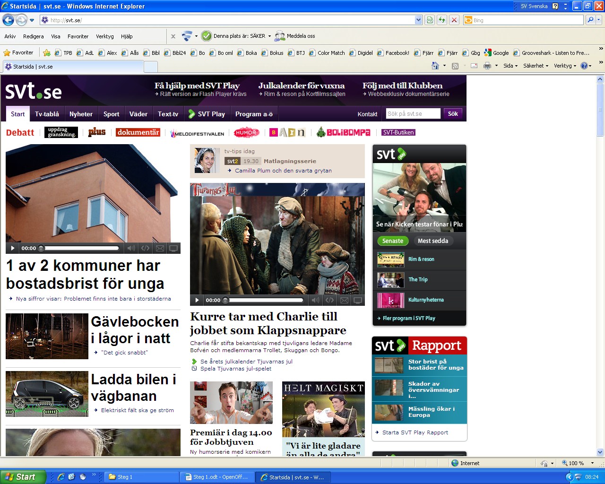Close the security toolbar with grey X

click(x=173, y=36)
